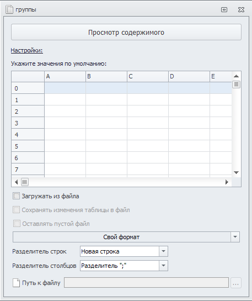Click the table's scroll down arrow

tap(236, 172)
